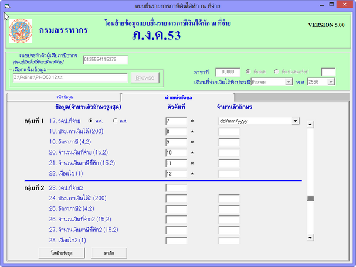Click the จำนวนตัวอักษร column header
This screenshot has height=267, width=356.
tap(235, 107)
